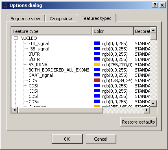Click the blue swatch for 3'UTR

click(x=97, y=54)
